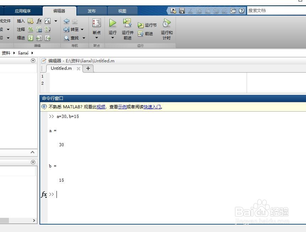Screen dimensions: 306x232
Task: Click the Find (查找) button
Action: (x=71, y=38)
